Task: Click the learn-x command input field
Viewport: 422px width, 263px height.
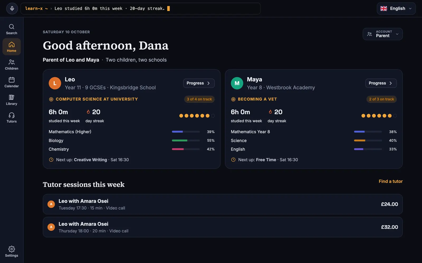Action: pos(140,8)
